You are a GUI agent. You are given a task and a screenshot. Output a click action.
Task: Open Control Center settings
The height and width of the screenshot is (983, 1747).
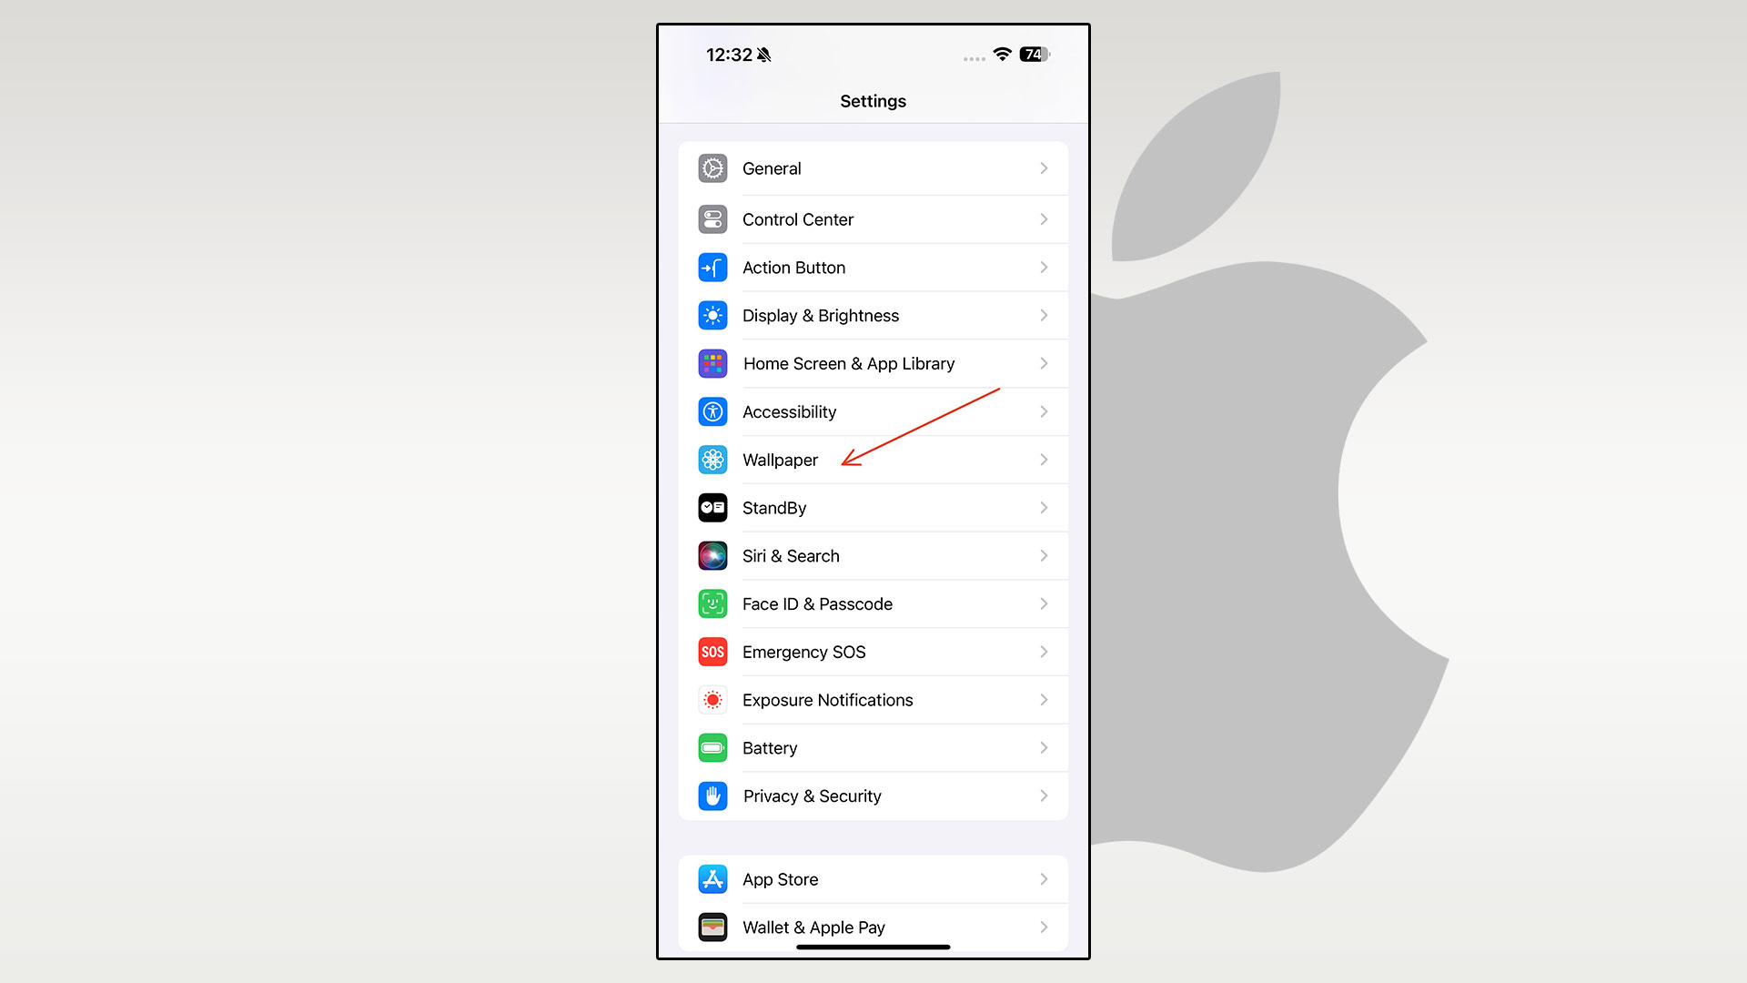click(x=873, y=218)
